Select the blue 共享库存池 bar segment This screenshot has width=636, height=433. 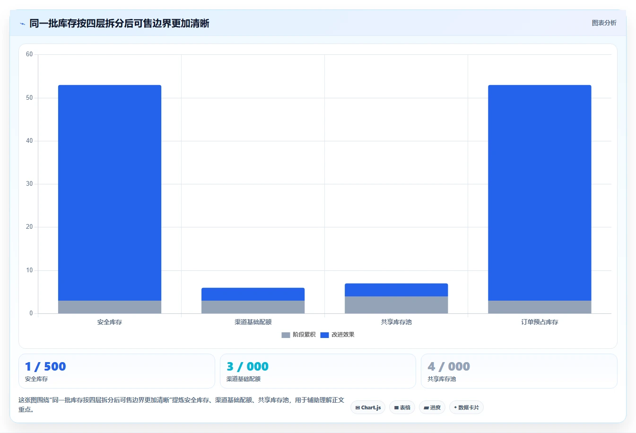[x=396, y=290]
